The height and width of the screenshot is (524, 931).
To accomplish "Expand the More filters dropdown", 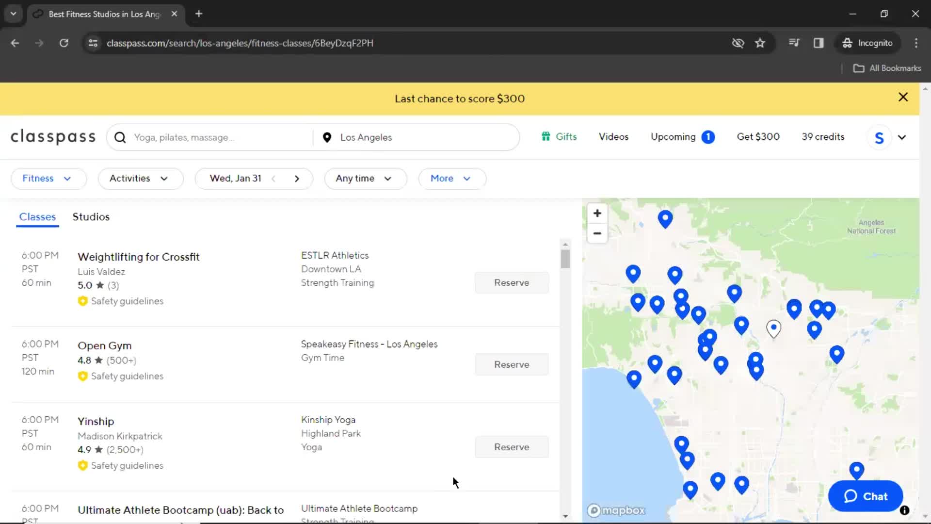I will tap(452, 179).
